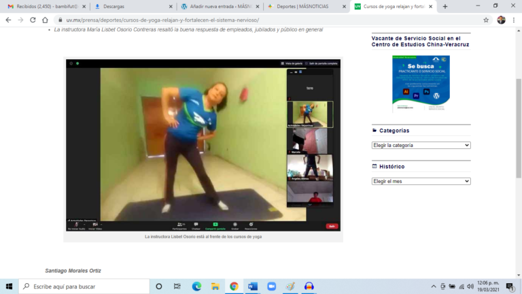
Task: Open File Explorer from the taskbar
Action: pos(215,287)
